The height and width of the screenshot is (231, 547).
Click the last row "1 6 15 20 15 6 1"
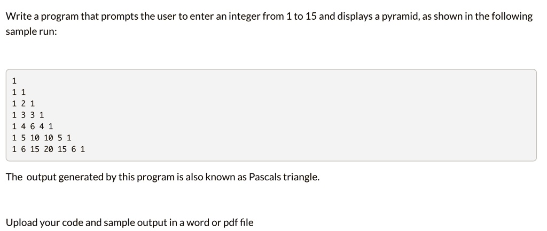click(49, 149)
